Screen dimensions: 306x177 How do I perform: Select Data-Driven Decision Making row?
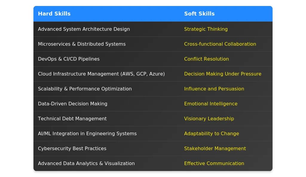tap(72, 104)
